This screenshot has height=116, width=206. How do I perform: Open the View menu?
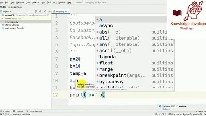pyautogui.click(x=13, y=2)
